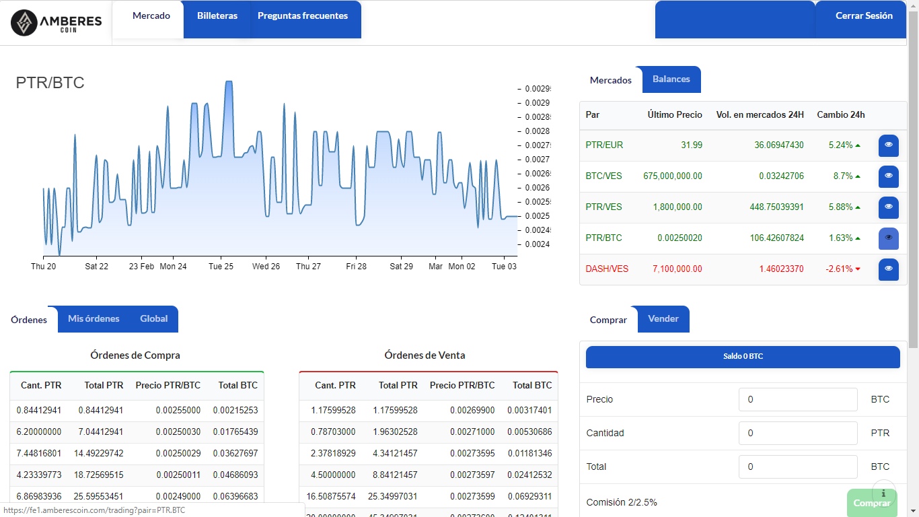
Task: Open the Balances tab
Action: click(670, 79)
